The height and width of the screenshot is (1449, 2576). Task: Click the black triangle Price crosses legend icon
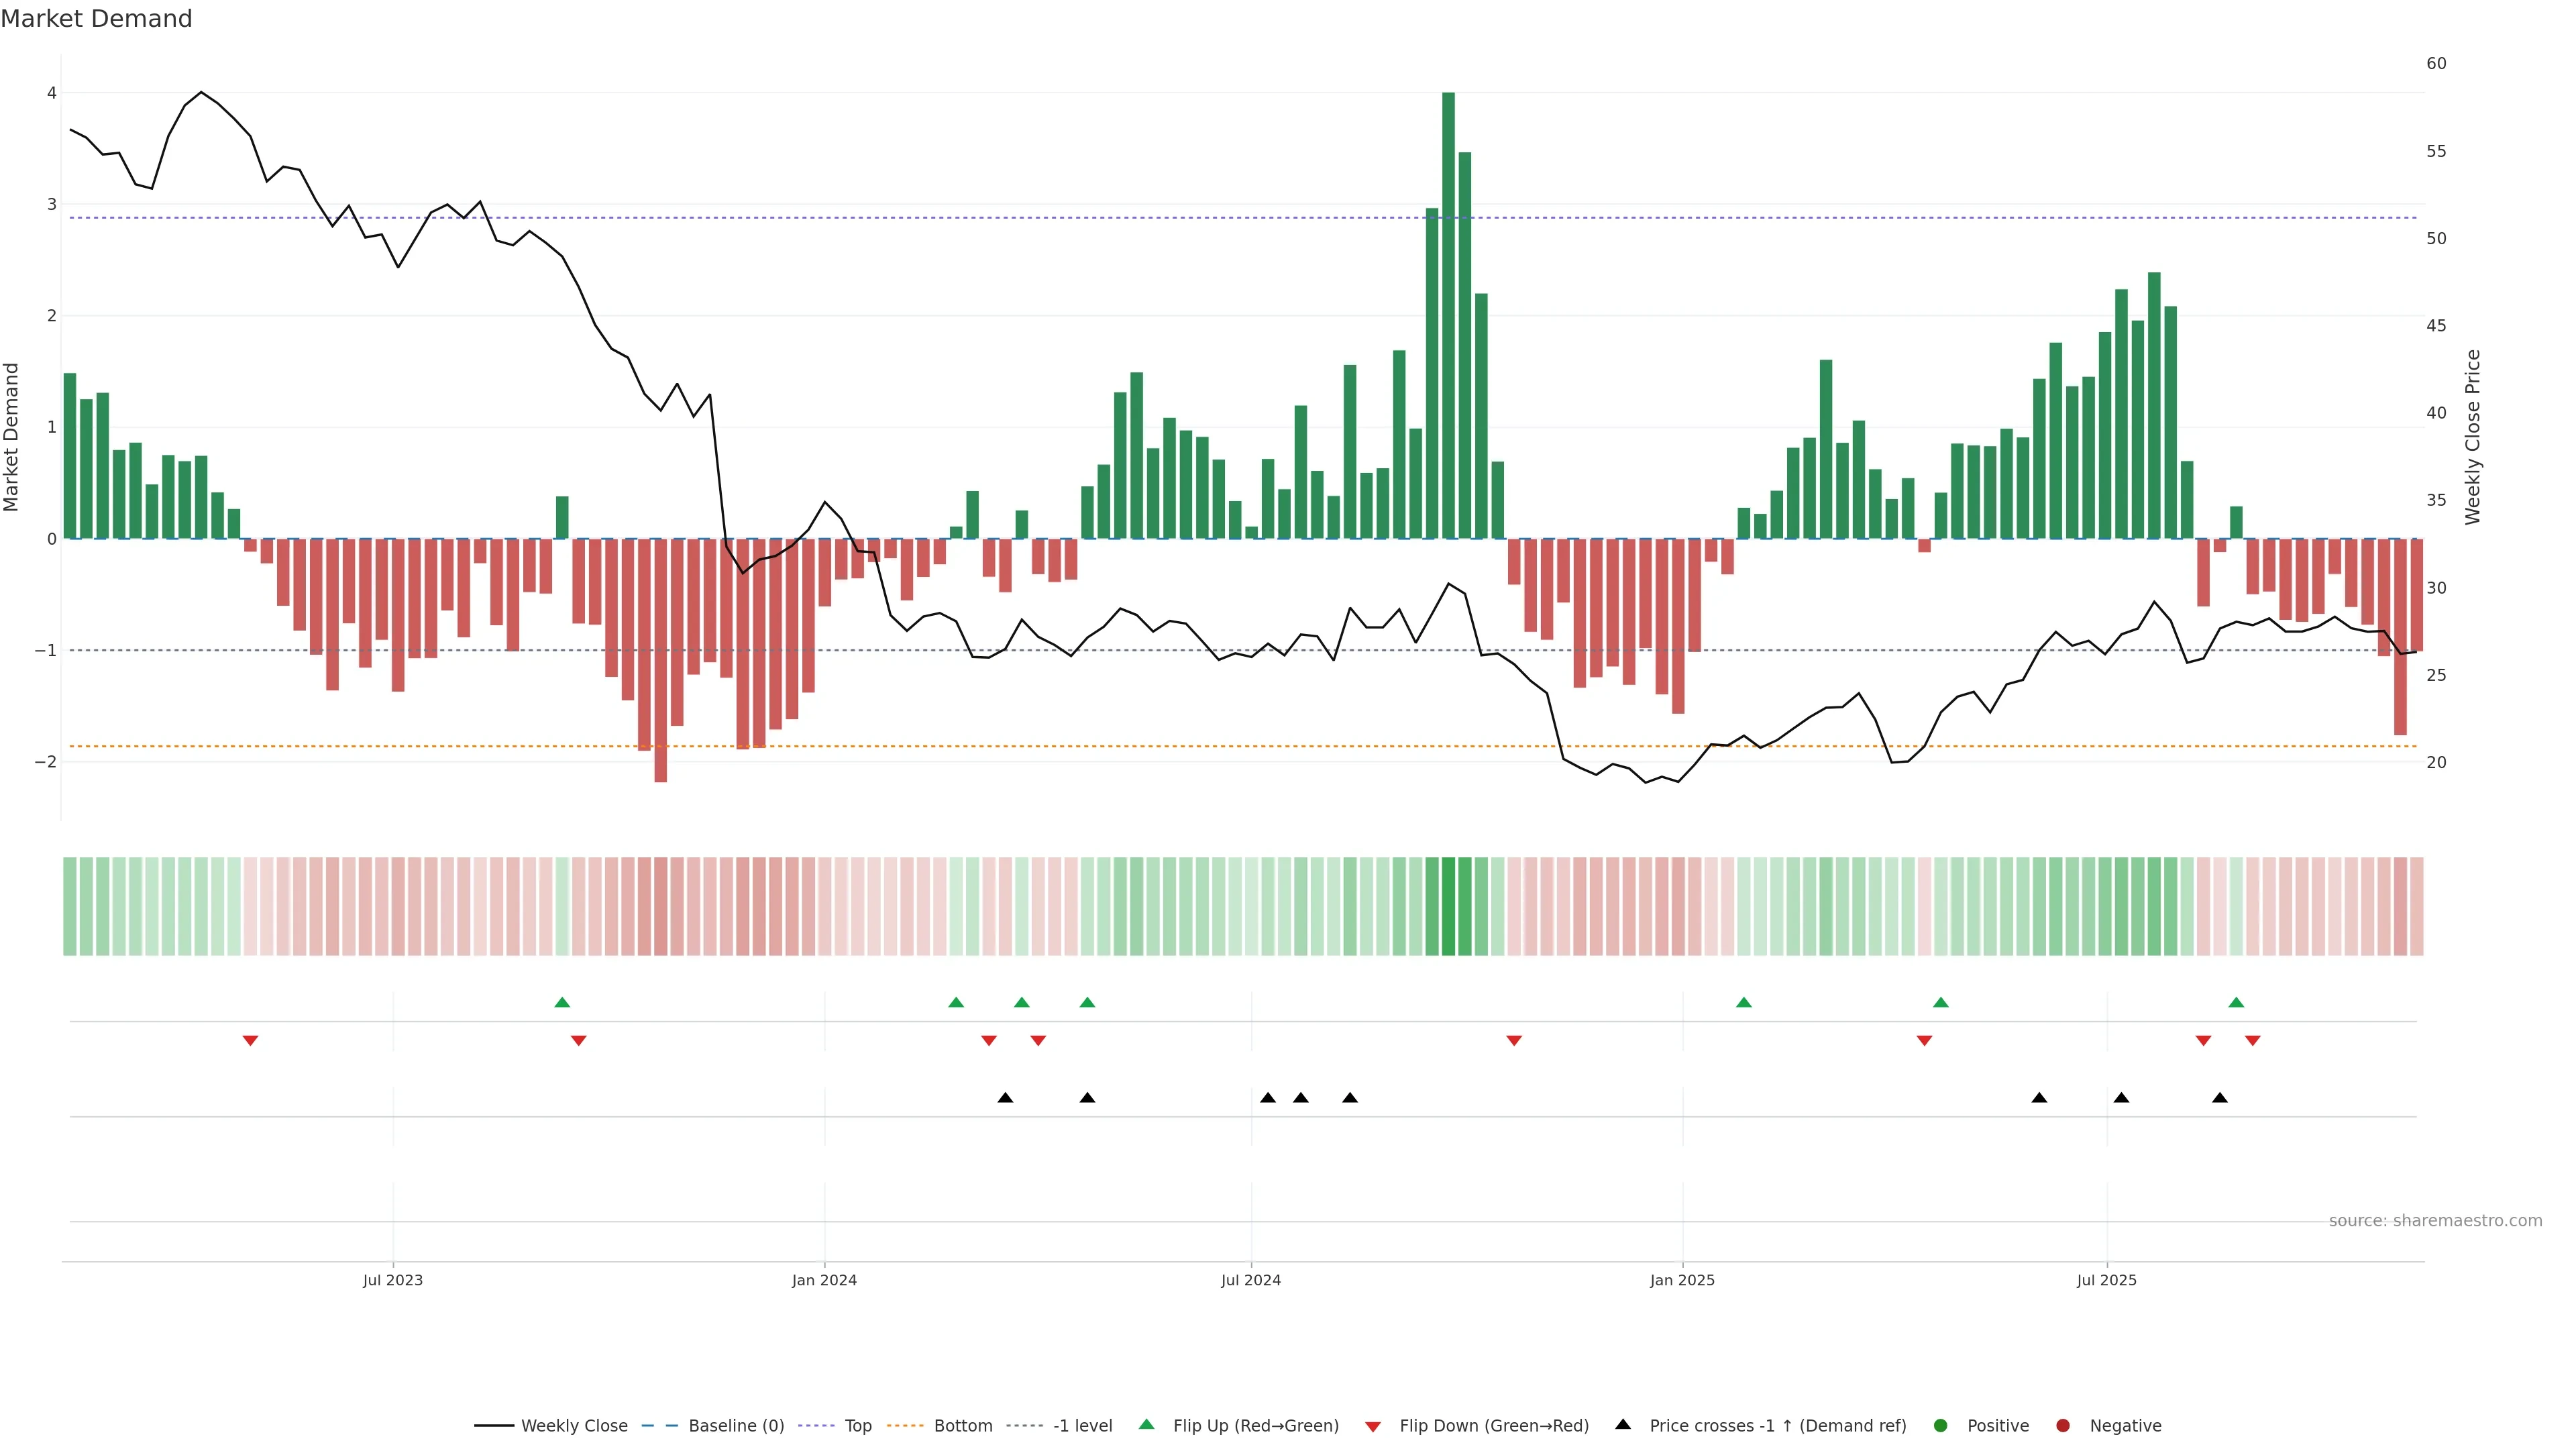coord(1623,1424)
